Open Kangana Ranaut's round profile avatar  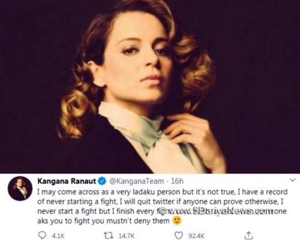tap(20, 188)
